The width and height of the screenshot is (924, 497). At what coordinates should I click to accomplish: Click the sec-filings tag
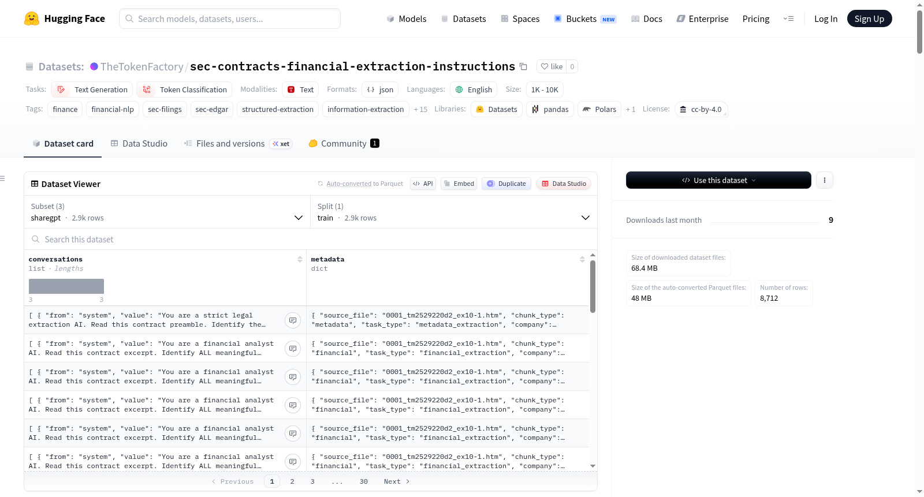165,109
